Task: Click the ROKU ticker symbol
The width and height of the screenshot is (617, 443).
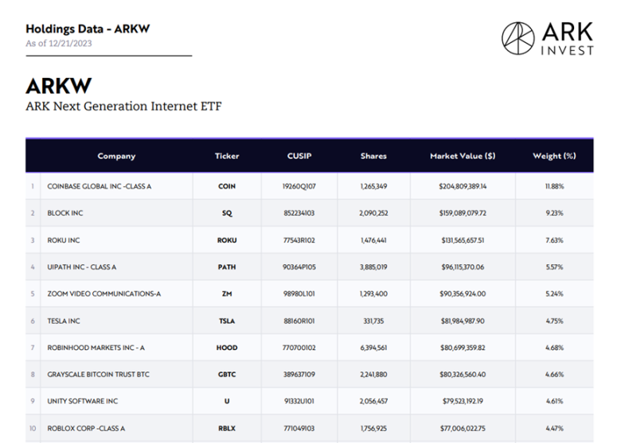Action: tap(227, 240)
